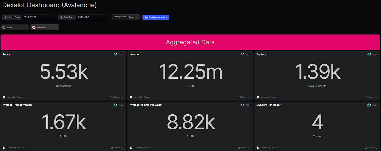Click author avatar on Volume card
Image resolution: width=381 pixels, height=151 pixels.
pyautogui.click(x=242, y=55)
